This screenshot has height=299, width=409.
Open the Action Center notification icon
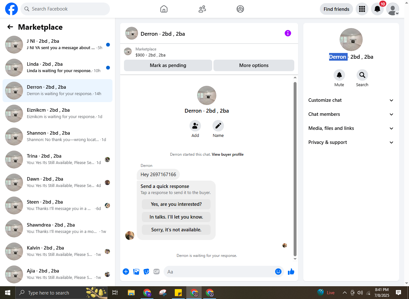click(398, 293)
